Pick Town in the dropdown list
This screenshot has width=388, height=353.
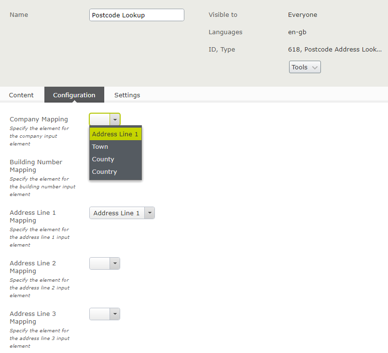pos(100,147)
